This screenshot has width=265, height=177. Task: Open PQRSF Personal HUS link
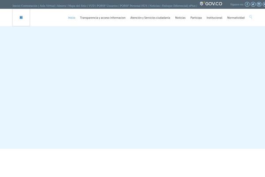click(133, 6)
